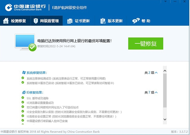Click the computer monitor status icon
This screenshot has width=190, height=135.
pos(26,42)
